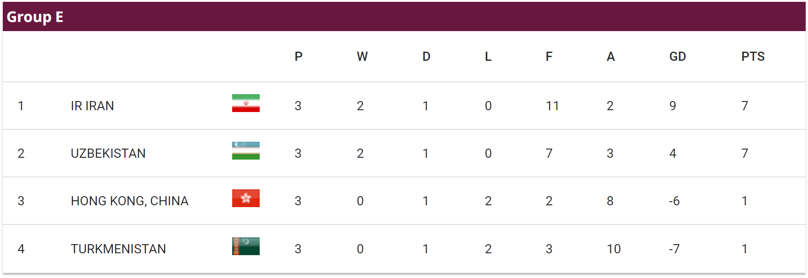This screenshot has width=808, height=278.
Task: Click the GD column header
Action: (x=677, y=57)
